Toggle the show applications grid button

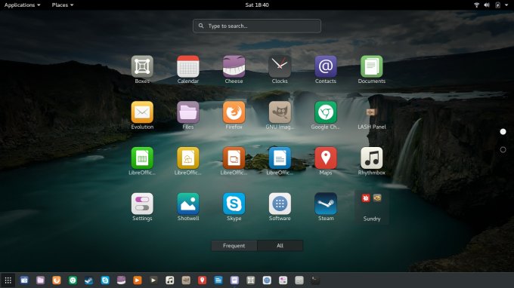(x=8, y=280)
